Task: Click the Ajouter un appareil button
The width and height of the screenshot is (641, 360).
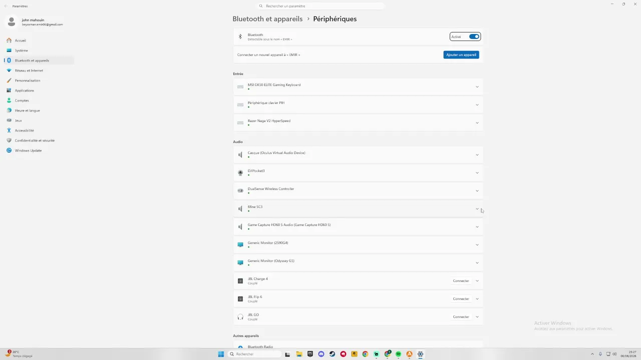Action: (461, 54)
